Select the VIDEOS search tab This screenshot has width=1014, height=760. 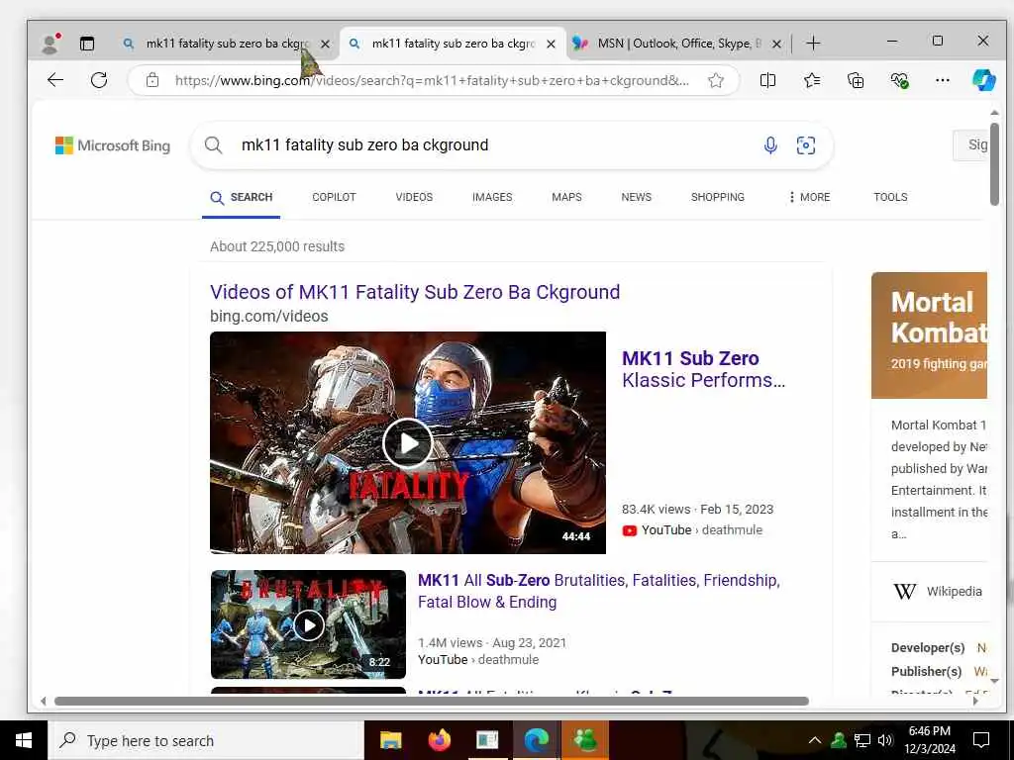(414, 197)
